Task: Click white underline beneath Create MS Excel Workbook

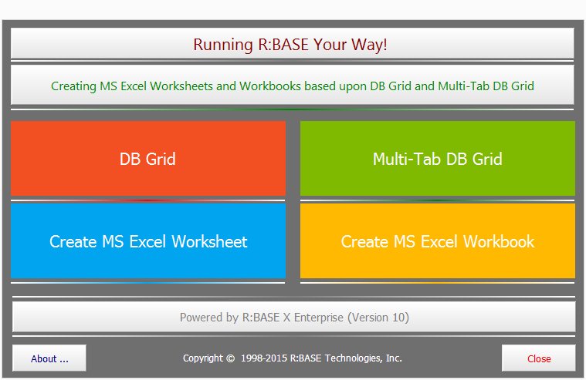Action: [437, 283]
